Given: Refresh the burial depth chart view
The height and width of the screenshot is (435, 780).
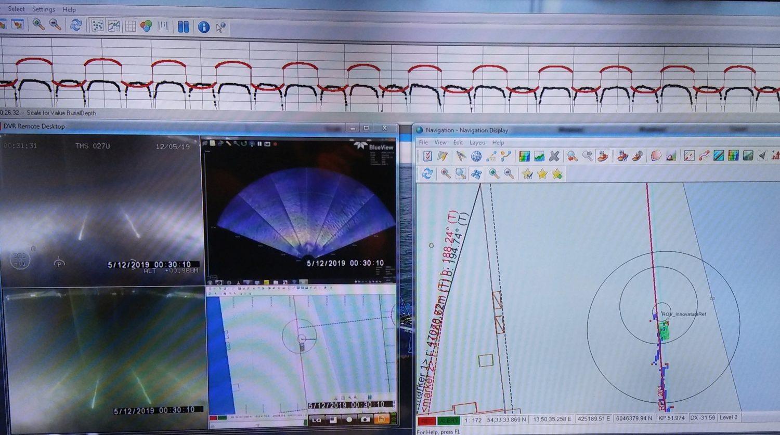Looking at the screenshot, I should coord(76,25).
